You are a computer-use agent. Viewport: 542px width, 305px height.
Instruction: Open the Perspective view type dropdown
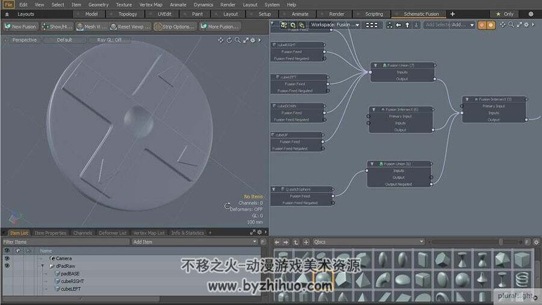[24, 40]
